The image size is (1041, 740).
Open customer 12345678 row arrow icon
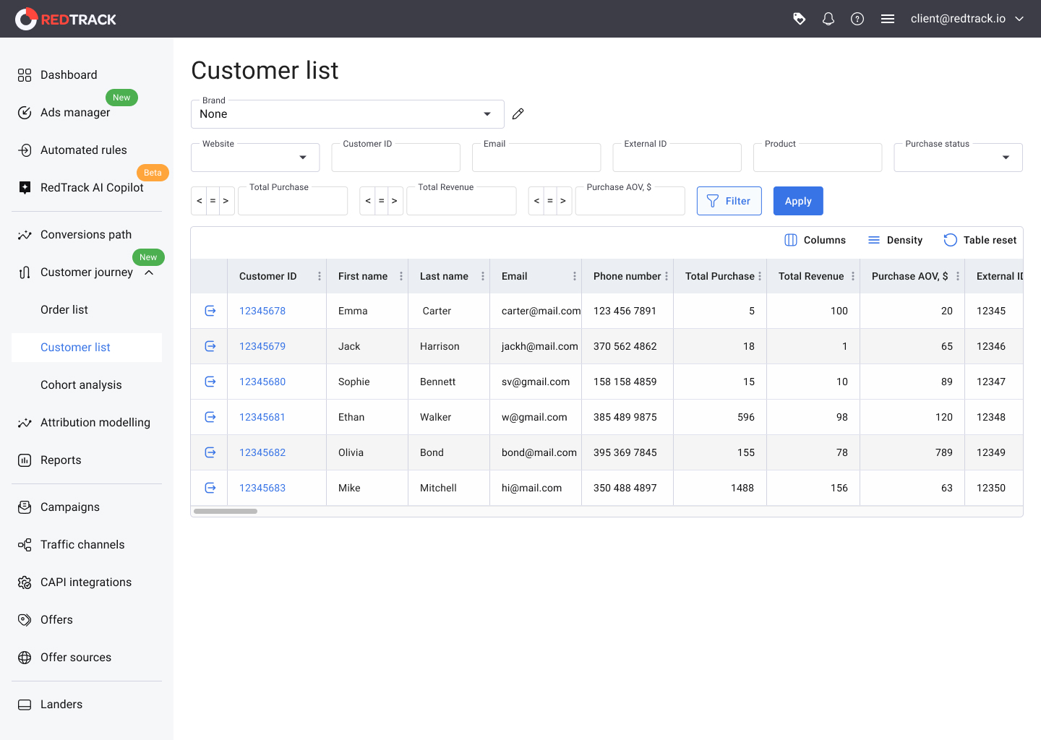coord(210,311)
